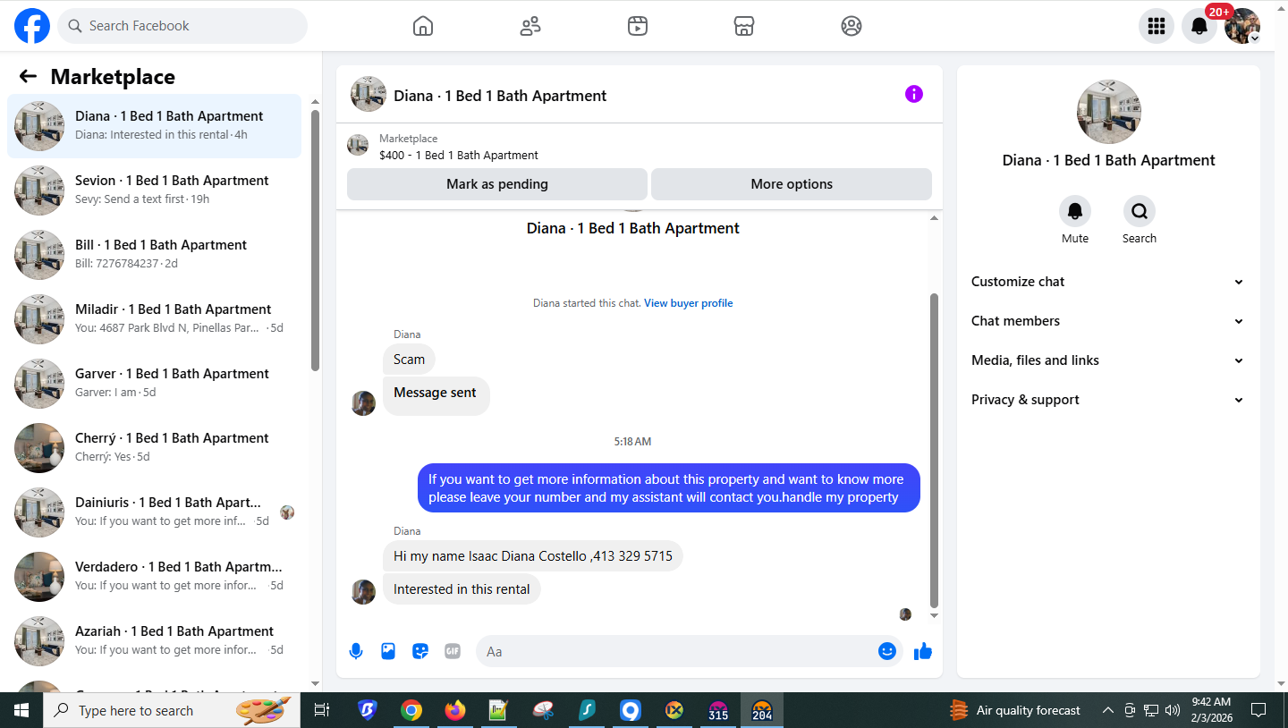
Task: Click the message with Diana's phone number
Action: (533, 556)
